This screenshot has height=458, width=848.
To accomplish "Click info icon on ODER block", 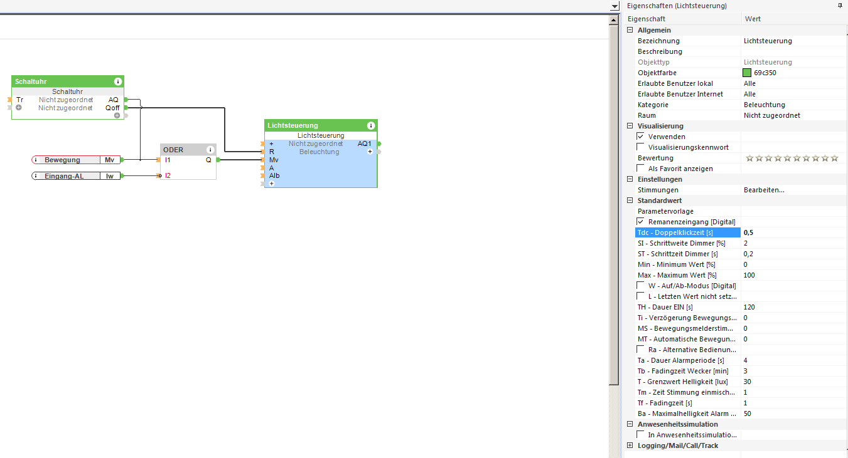I will [210, 150].
